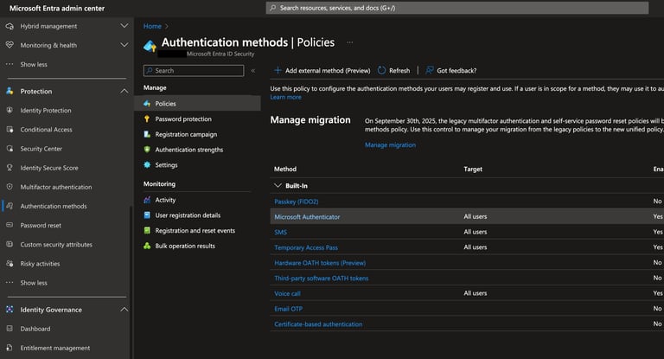Click the Identity Governance section icon
Viewport: 664px width, 359px height.
10,310
